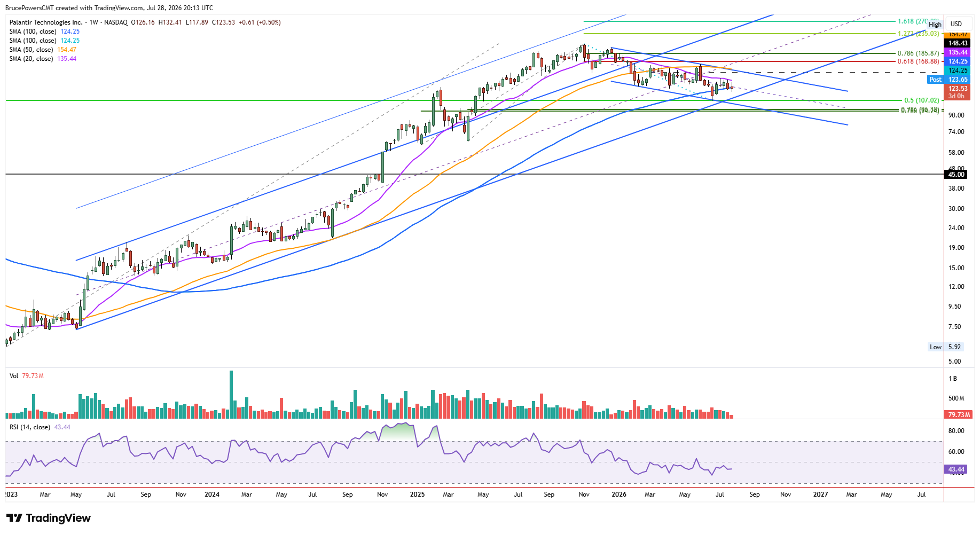This screenshot has height=534, width=980.
Task: Click the 0.786 (185.87) Fibonacci label
Action: [x=918, y=53]
